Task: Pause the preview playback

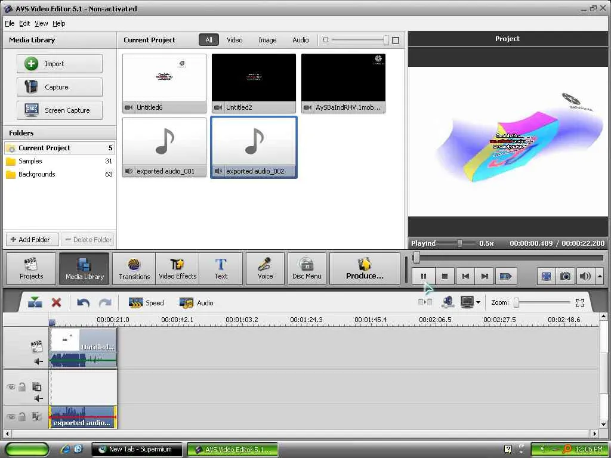Action: click(x=423, y=276)
